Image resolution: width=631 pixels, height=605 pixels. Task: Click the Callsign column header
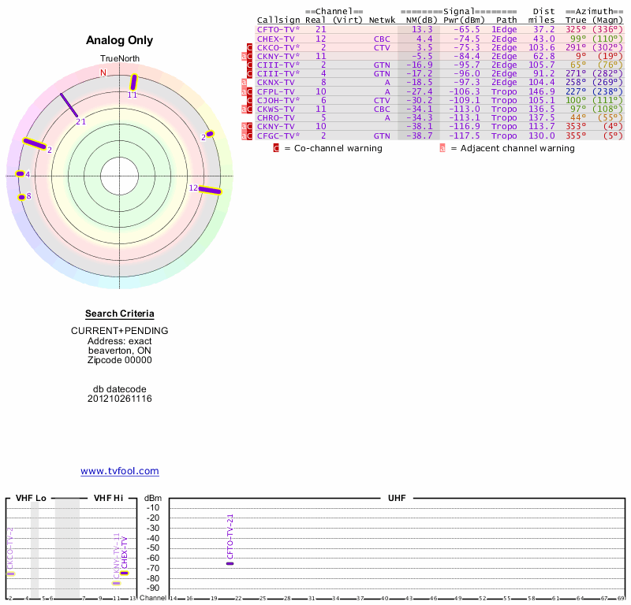click(278, 20)
